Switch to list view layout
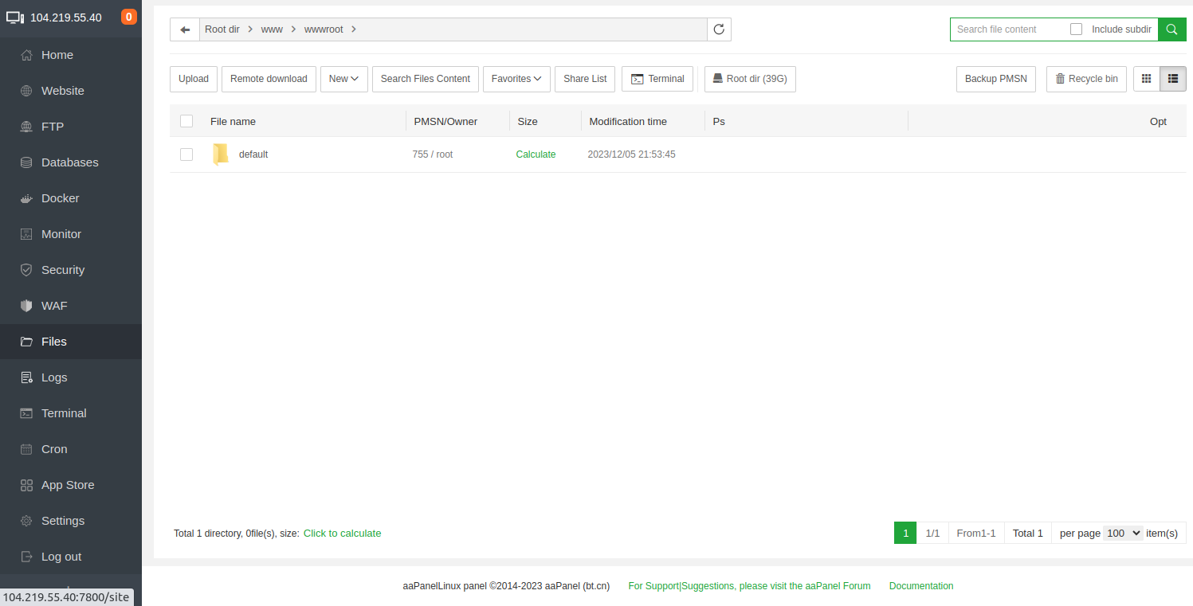The width and height of the screenshot is (1193, 606). coord(1173,79)
